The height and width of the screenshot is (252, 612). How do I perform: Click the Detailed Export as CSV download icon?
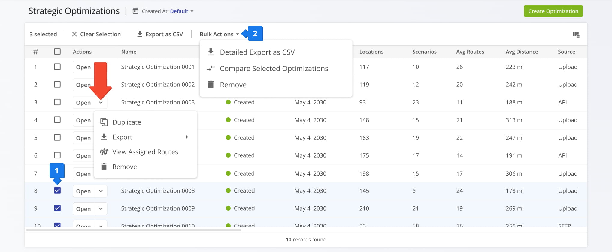211,52
